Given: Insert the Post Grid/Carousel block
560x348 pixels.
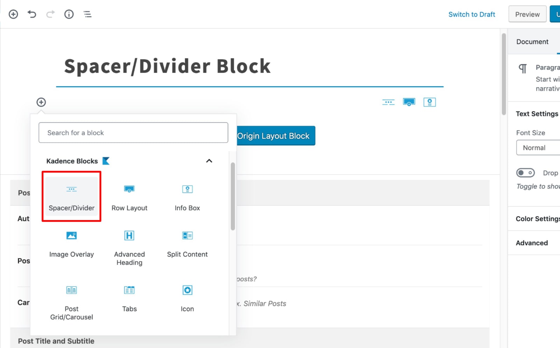Looking at the screenshot, I should tap(71, 303).
